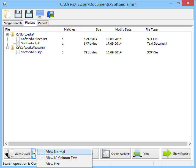This screenshot has width=196, height=168.
Task: Click the 129 bytes size value
Action: pos(91,39)
